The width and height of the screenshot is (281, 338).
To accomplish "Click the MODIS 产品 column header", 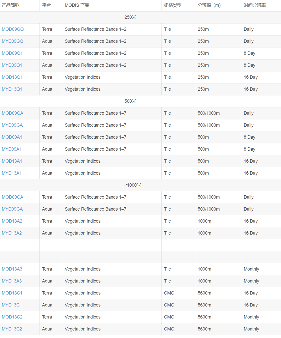I will [77, 5].
